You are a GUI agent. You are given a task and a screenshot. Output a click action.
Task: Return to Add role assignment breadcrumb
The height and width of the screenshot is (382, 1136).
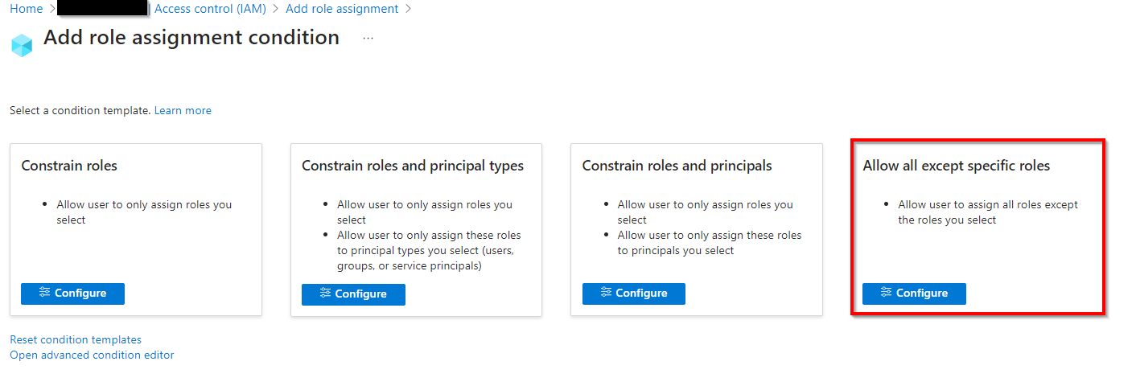pos(342,9)
